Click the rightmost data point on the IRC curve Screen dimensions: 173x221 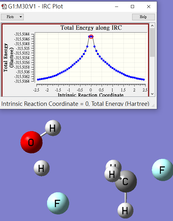coord(144,80)
